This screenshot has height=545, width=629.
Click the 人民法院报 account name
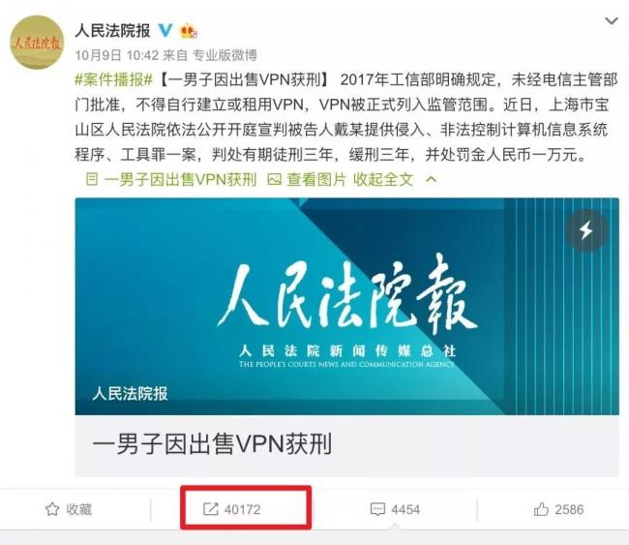pos(112,31)
